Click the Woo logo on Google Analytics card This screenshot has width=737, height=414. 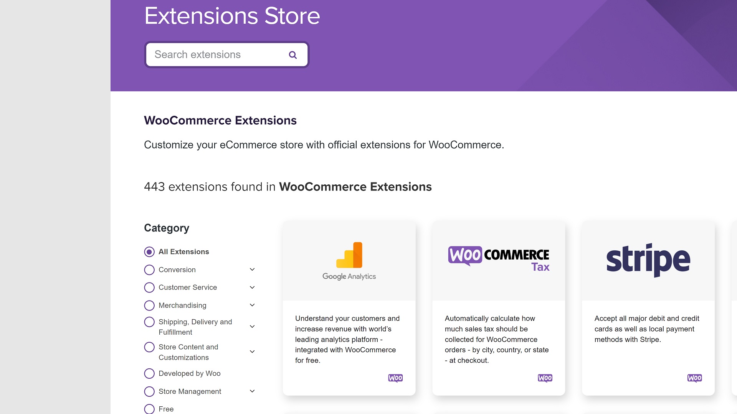click(396, 378)
